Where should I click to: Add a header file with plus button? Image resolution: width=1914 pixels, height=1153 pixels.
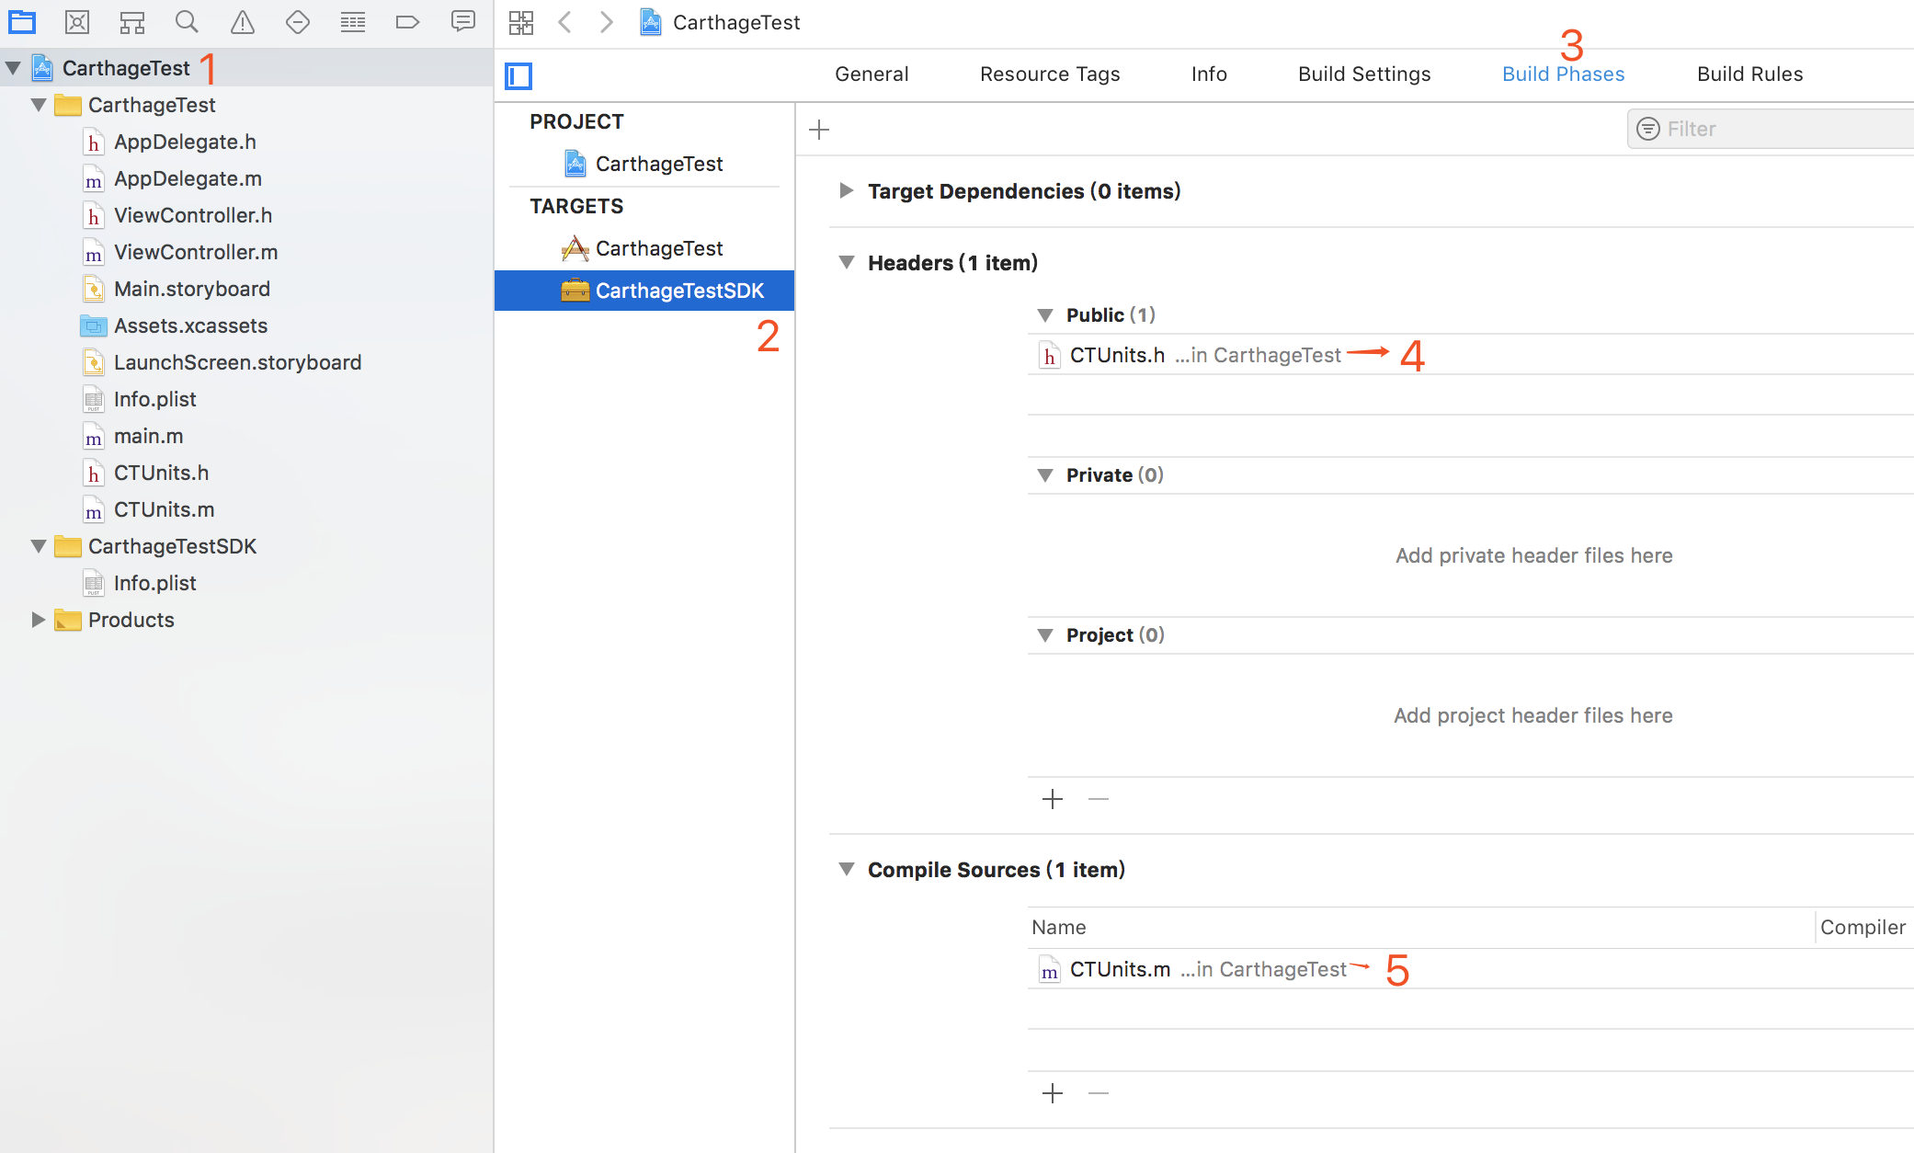point(1053,799)
